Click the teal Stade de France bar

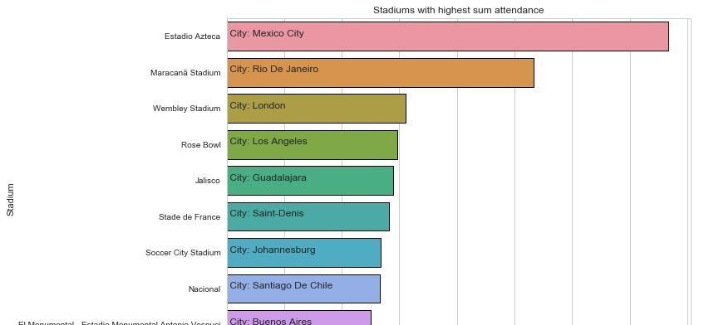pos(308,217)
